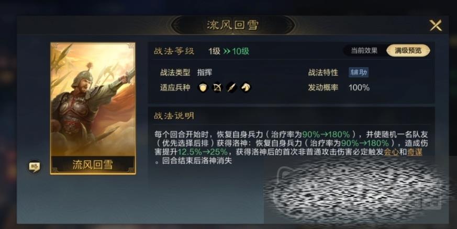Click the 辅助 trait tag
457x229 pixels.
(x=359, y=72)
